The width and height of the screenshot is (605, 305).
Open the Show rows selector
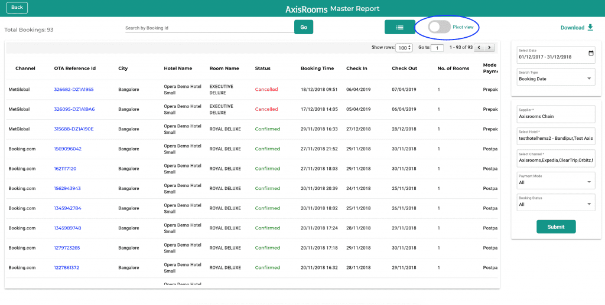[x=404, y=48]
